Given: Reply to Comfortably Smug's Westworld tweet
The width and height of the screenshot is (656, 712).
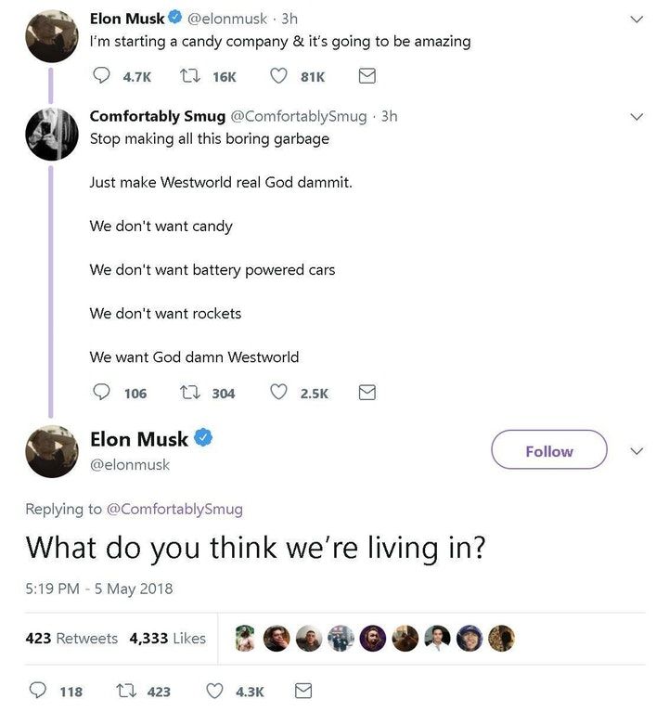Looking at the screenshot, I should (102, 393).
